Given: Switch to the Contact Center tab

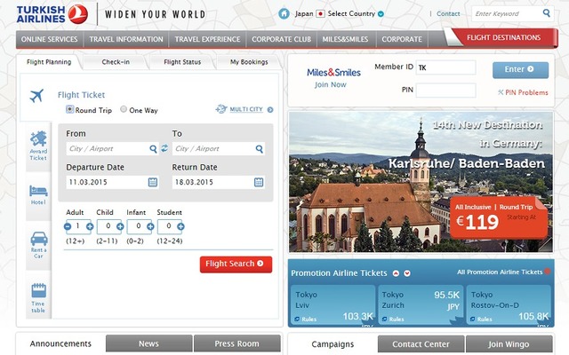Looking at the screenshot, I should 421,343.
